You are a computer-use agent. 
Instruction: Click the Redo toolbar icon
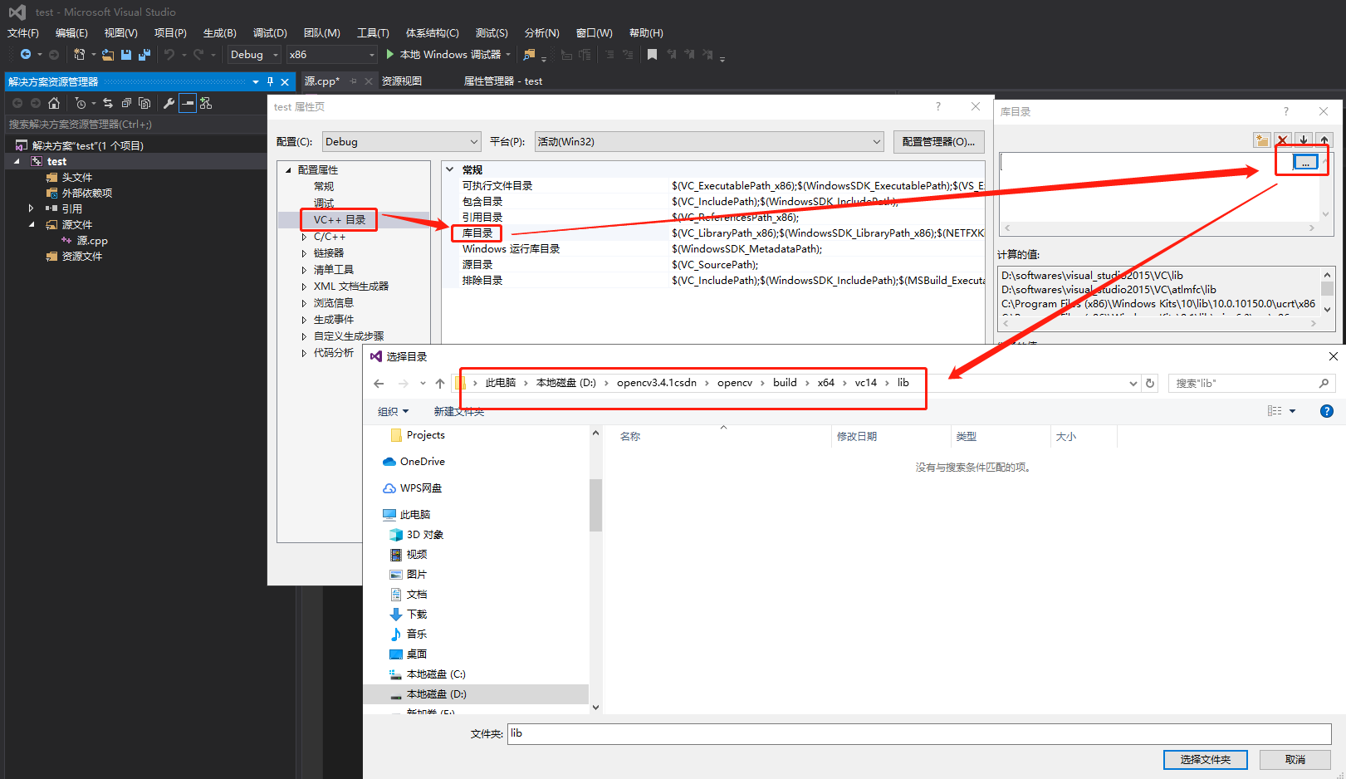pos(198,55)
